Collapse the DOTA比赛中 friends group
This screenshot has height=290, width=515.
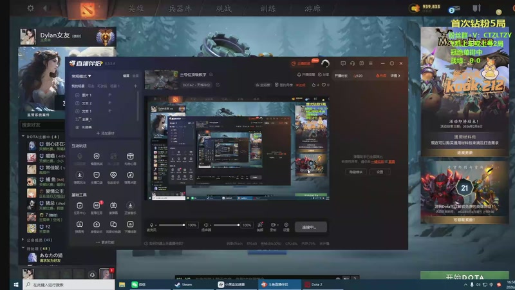pyautogui.click(x=23, y=136)
